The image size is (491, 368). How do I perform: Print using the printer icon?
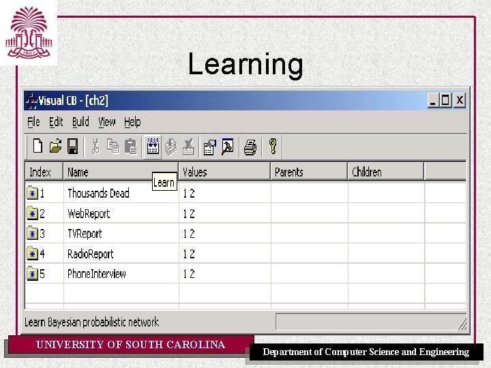point(250,147)
